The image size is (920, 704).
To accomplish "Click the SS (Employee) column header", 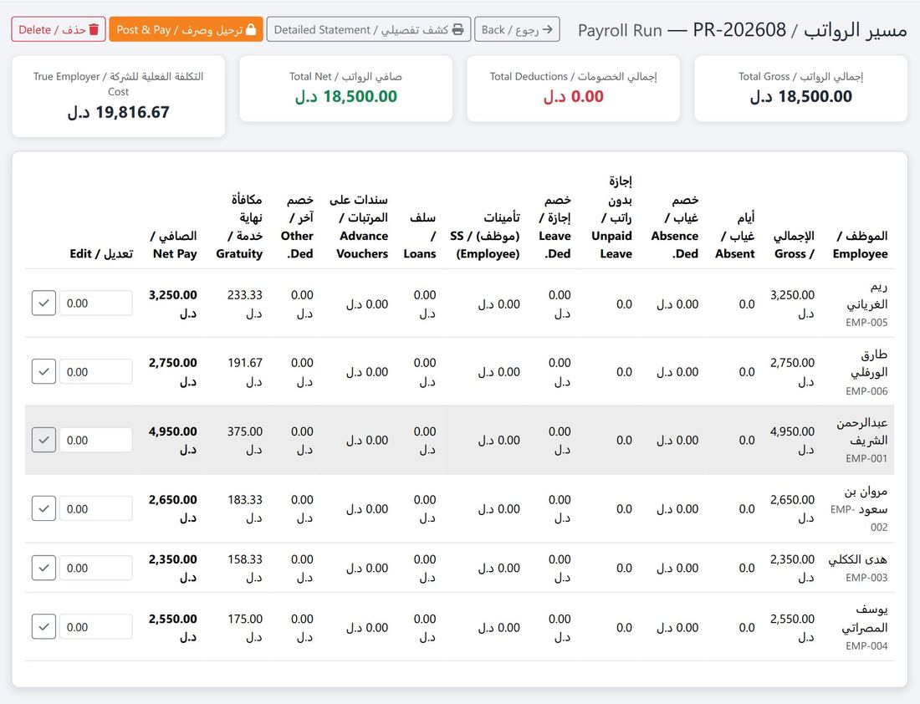I will pyautogui.click(x=485, y=235).
